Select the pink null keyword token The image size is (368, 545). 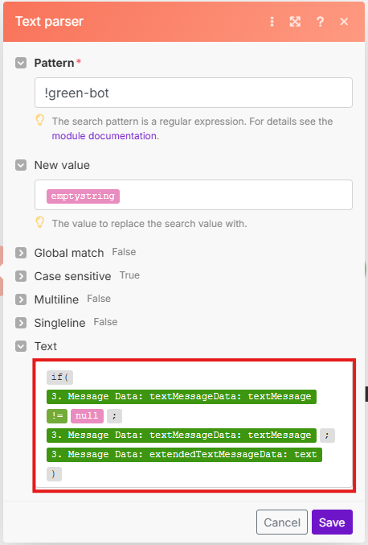click(87, 415)
